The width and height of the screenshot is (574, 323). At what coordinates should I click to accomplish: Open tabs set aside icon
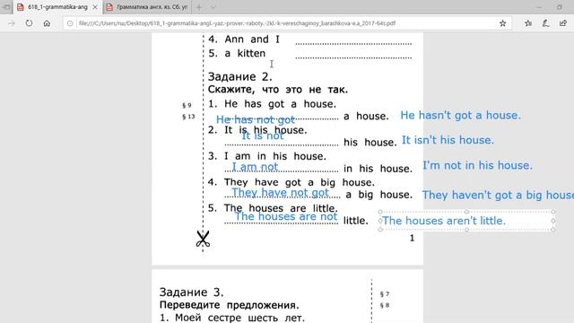pos(6,7)
